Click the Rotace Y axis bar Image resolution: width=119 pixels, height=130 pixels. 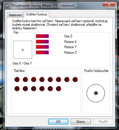point(42,47)
